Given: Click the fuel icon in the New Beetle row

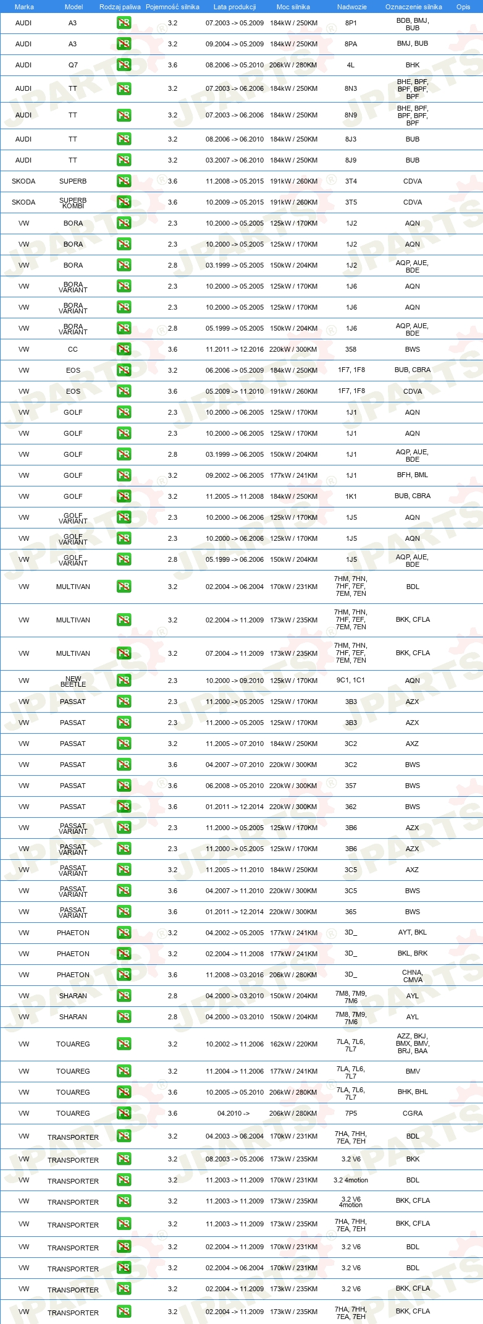Looking at the screenshot, I should pyautogui.click(x=124, y=681).
